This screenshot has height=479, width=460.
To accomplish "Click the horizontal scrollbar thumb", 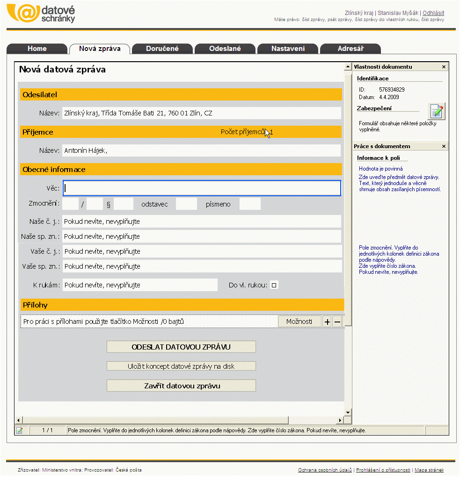I will click(x=155, y=420).
